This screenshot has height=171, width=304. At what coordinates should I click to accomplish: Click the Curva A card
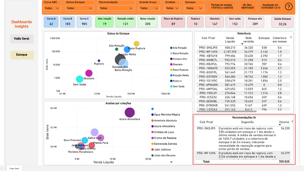pos(51,22)
